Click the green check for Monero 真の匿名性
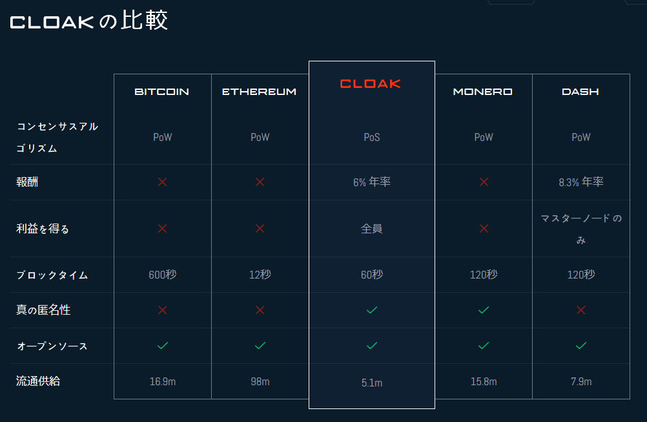 click(484, 310)
